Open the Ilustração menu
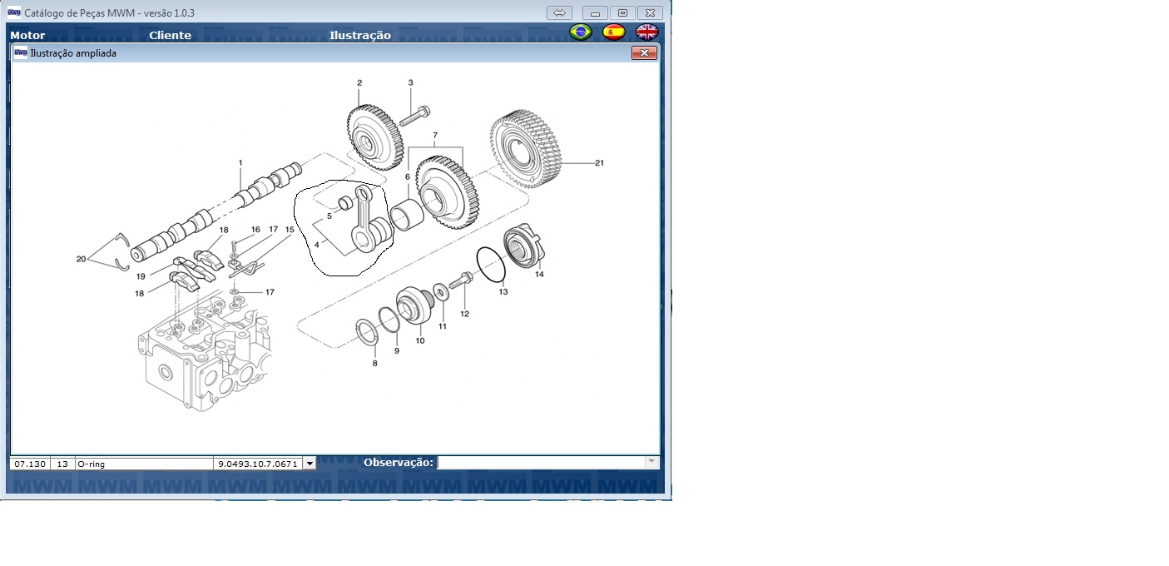This screenshot has width=1169, height=566. pos(359,36)
